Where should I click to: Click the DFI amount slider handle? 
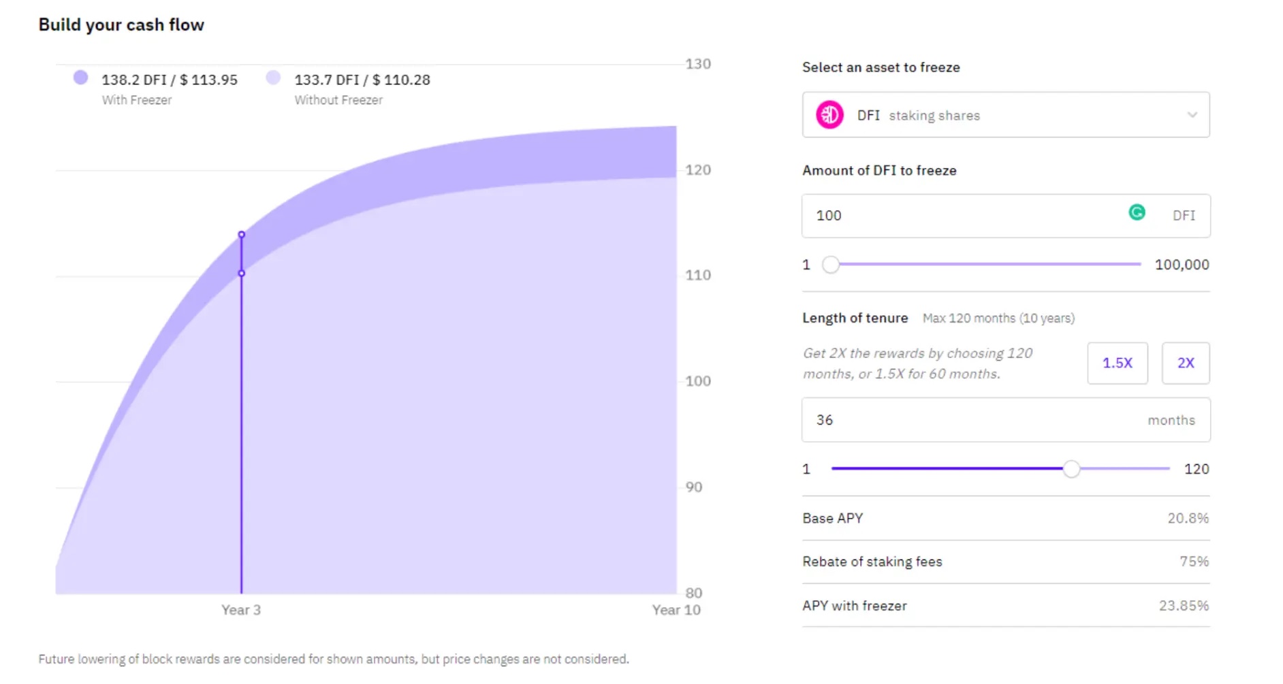click(x=830, y=265)
